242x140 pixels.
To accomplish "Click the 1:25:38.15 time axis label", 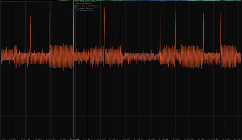I will [88, 139].
